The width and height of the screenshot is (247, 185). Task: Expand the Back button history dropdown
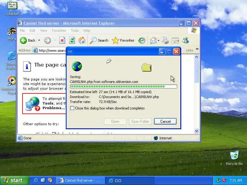point(39,40)
